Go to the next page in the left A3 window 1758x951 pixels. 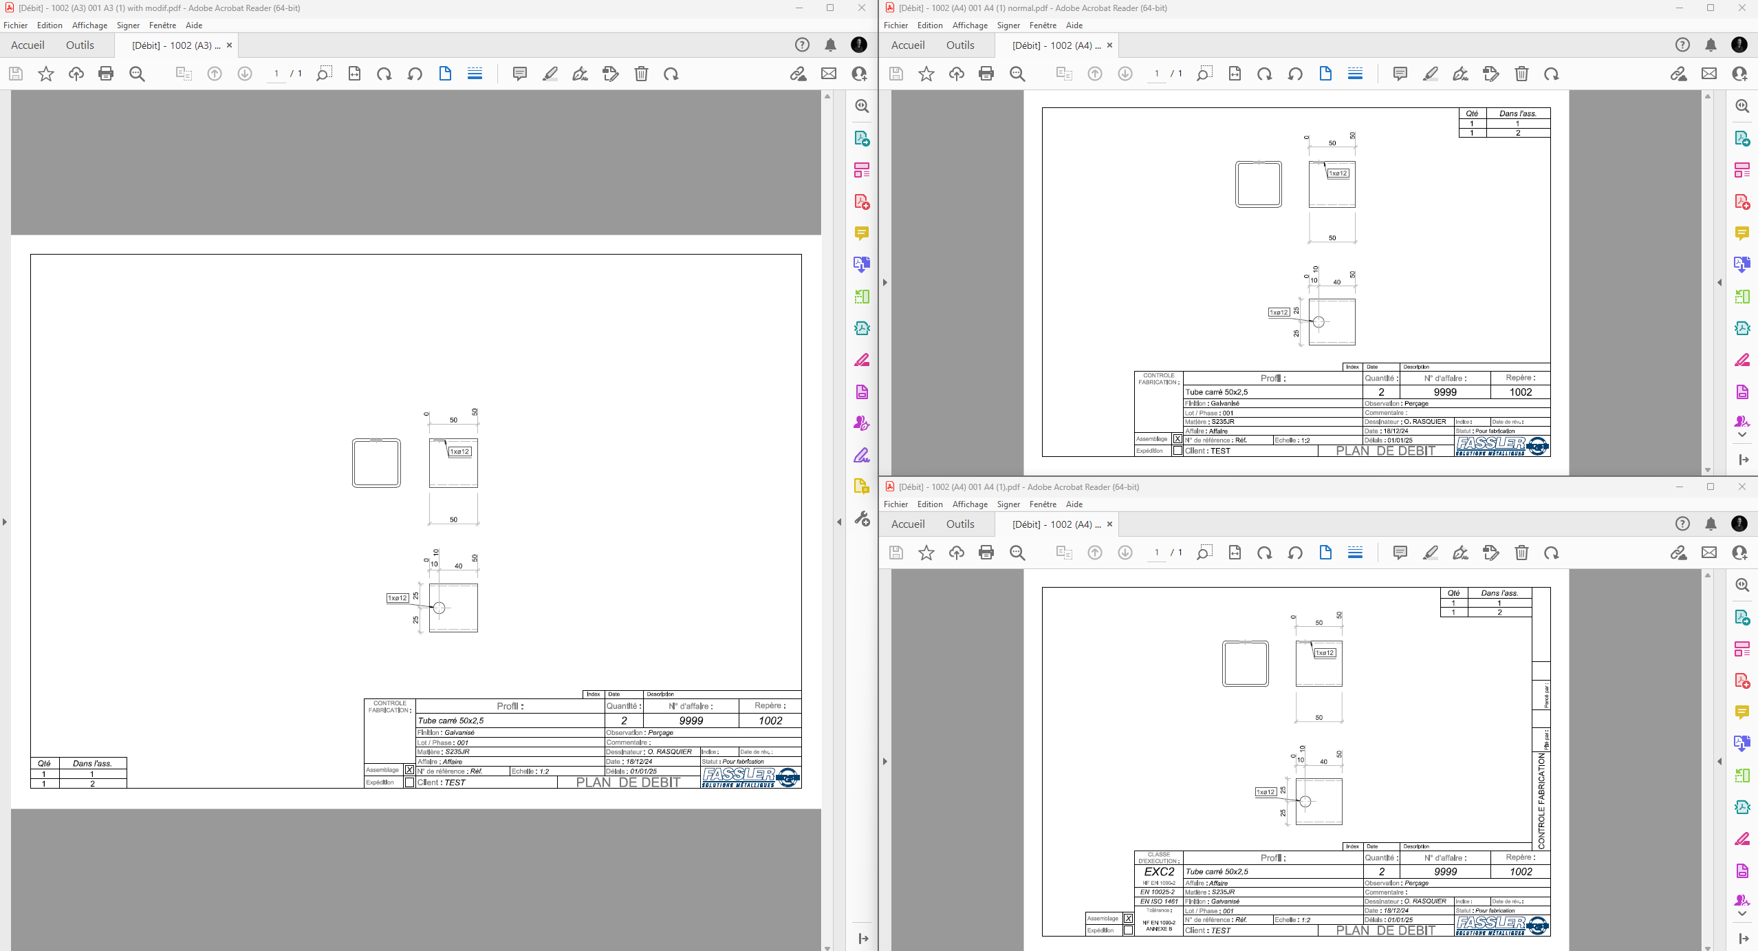[245, 74]
